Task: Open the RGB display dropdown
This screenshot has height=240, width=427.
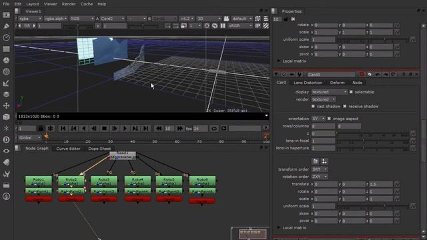Action: coord(81,19)
